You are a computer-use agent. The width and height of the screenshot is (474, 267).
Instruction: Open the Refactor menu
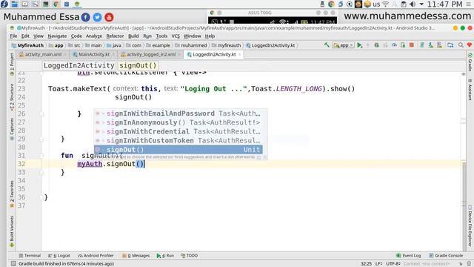(115, 36)
